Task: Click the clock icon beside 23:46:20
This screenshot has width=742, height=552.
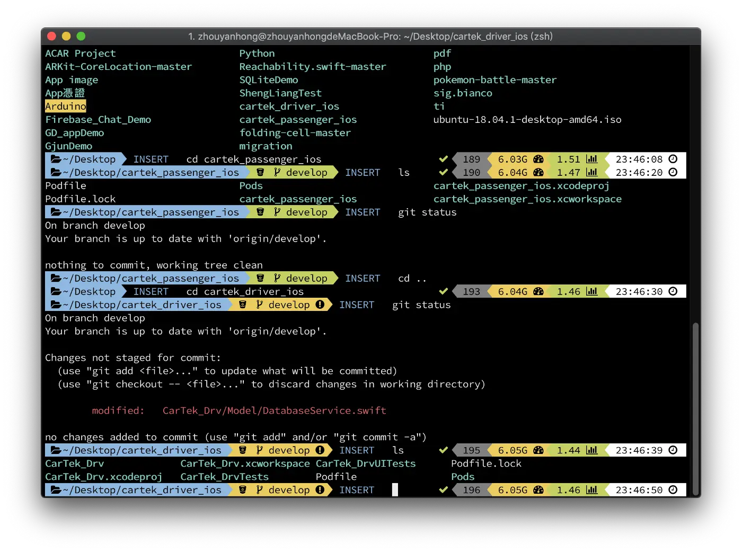Action: (673, 172)
